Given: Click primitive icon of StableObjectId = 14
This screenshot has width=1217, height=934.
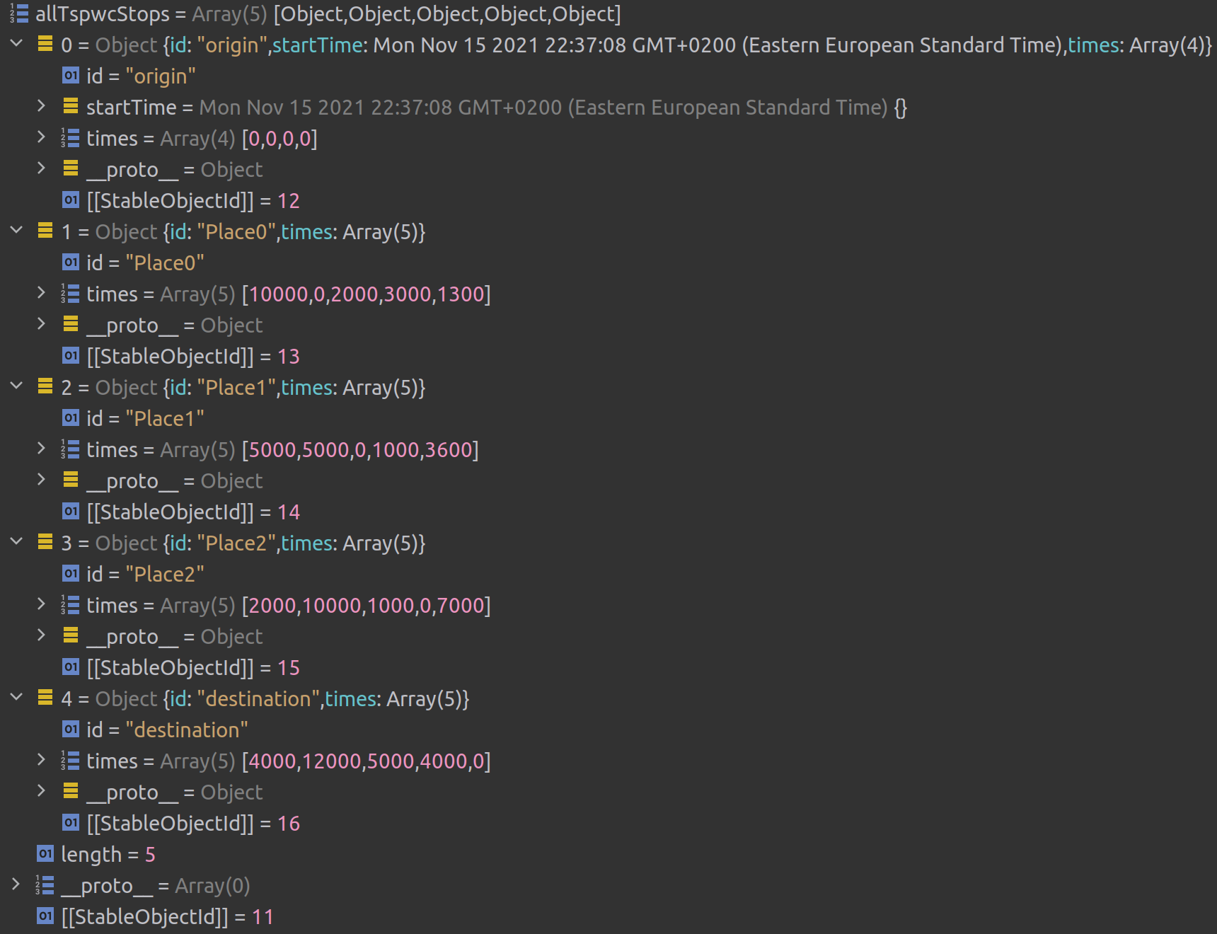Looking at the screenshot, I should pos(71,511).
